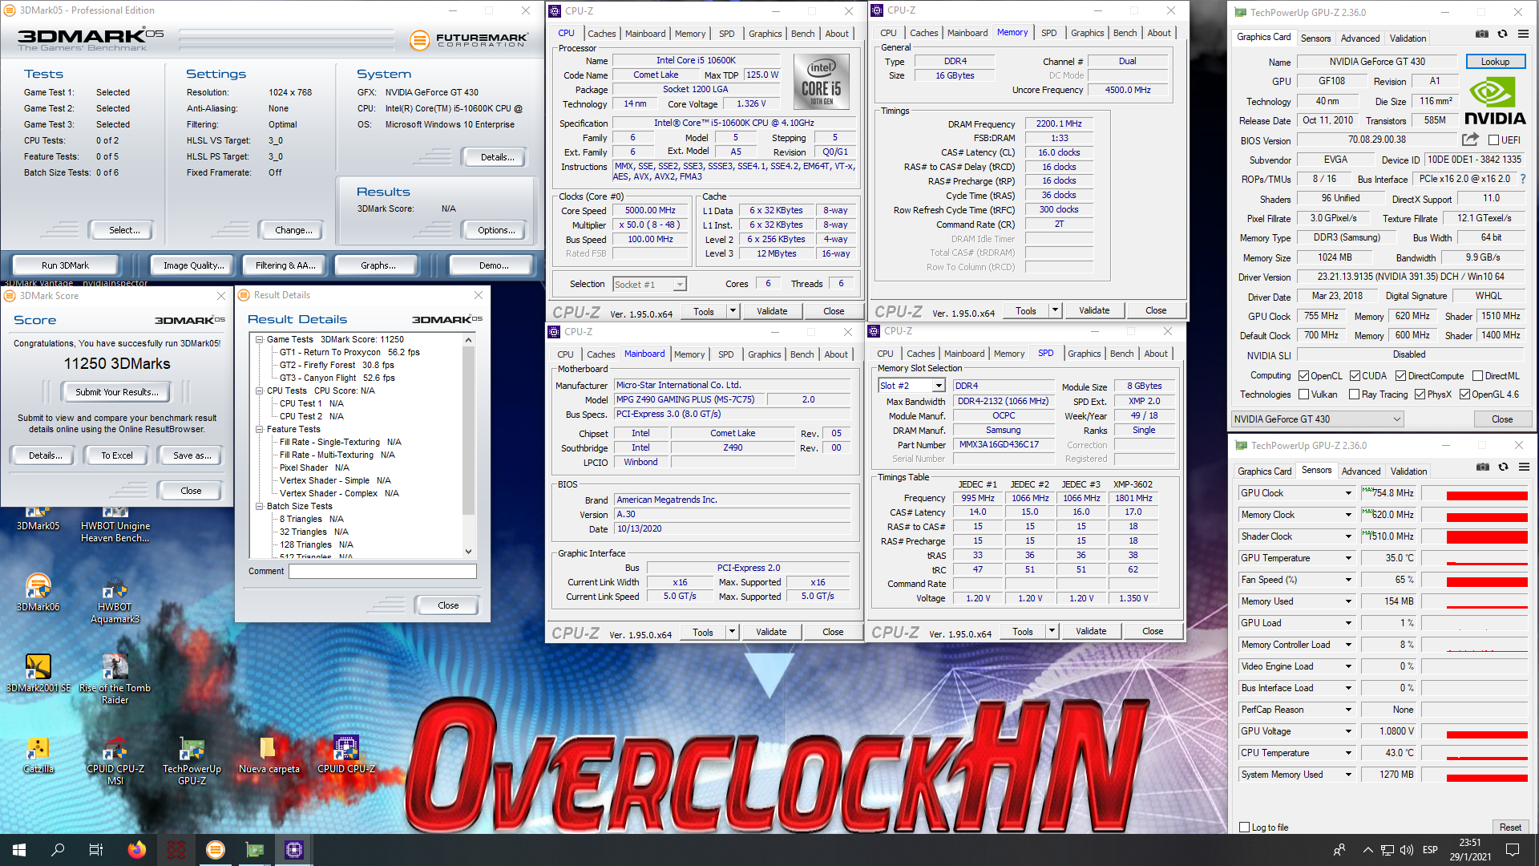Click Run 3DMark button
This screenshot has width=1539, height=866.
(65, 265)
